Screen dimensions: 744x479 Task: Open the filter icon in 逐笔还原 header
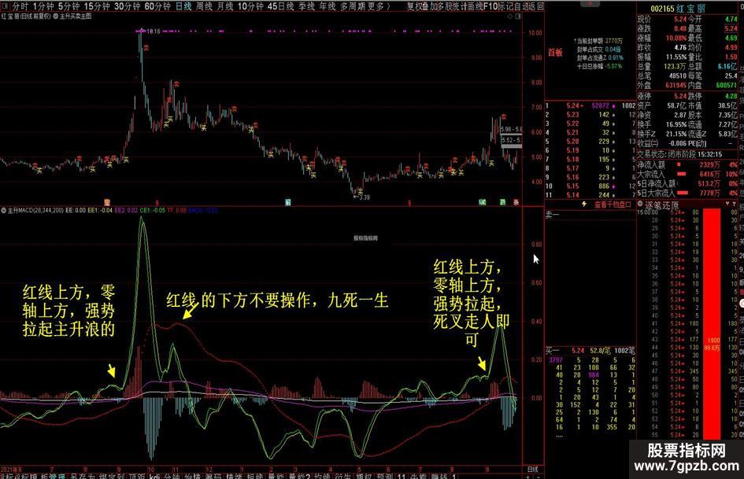pos(727,204)
